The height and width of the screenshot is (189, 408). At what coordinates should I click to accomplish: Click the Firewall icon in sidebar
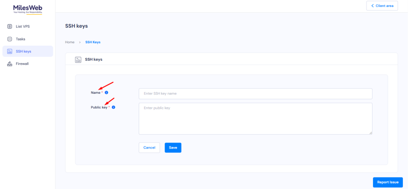pyautogui.click(x=10, y=64)
